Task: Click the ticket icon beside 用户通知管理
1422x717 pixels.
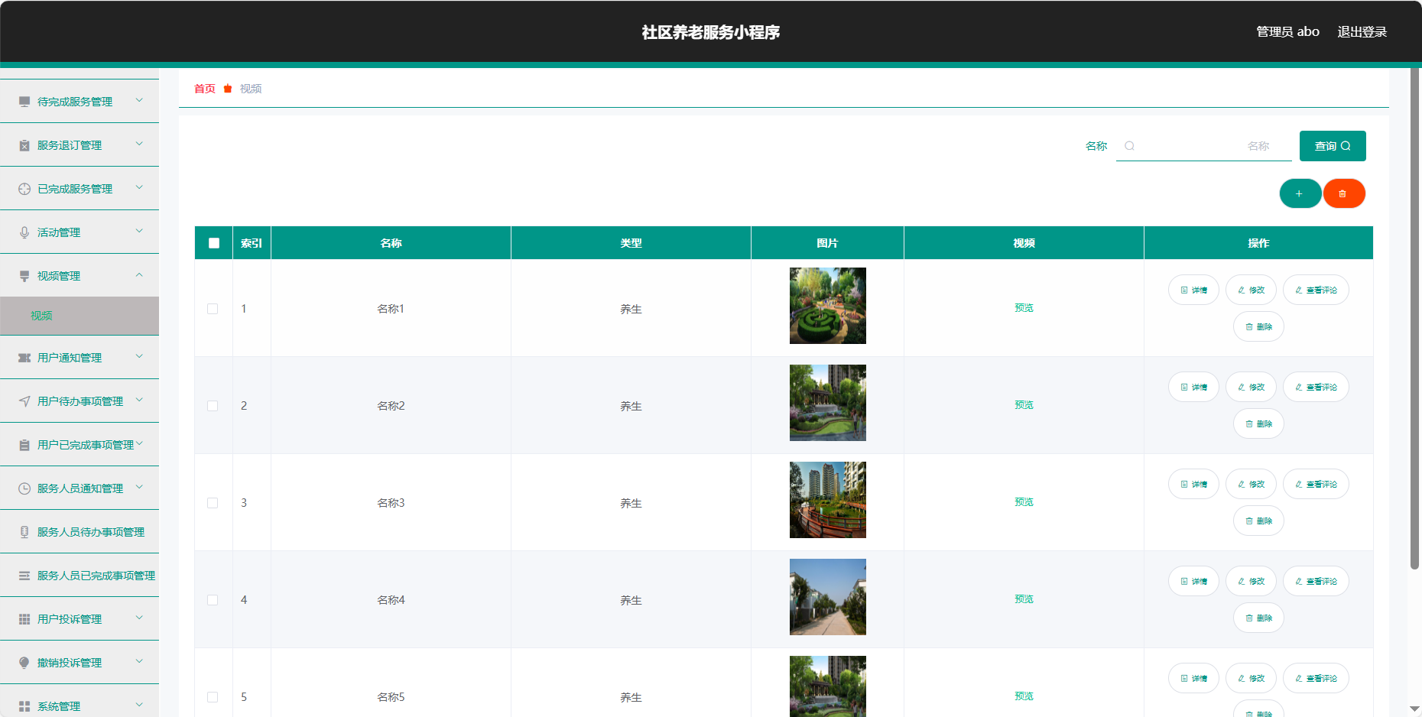Action: coord(24,358)
